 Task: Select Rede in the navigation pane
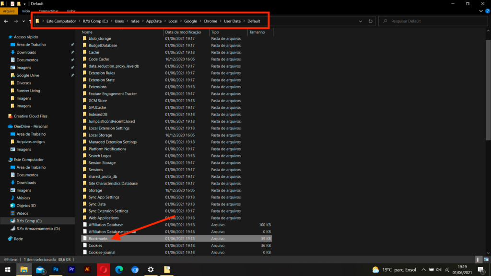tap(18, 239)
